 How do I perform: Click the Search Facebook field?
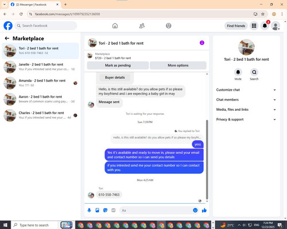[46, 26]
